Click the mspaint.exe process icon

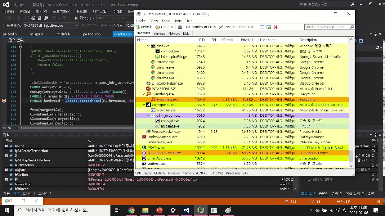157,126
